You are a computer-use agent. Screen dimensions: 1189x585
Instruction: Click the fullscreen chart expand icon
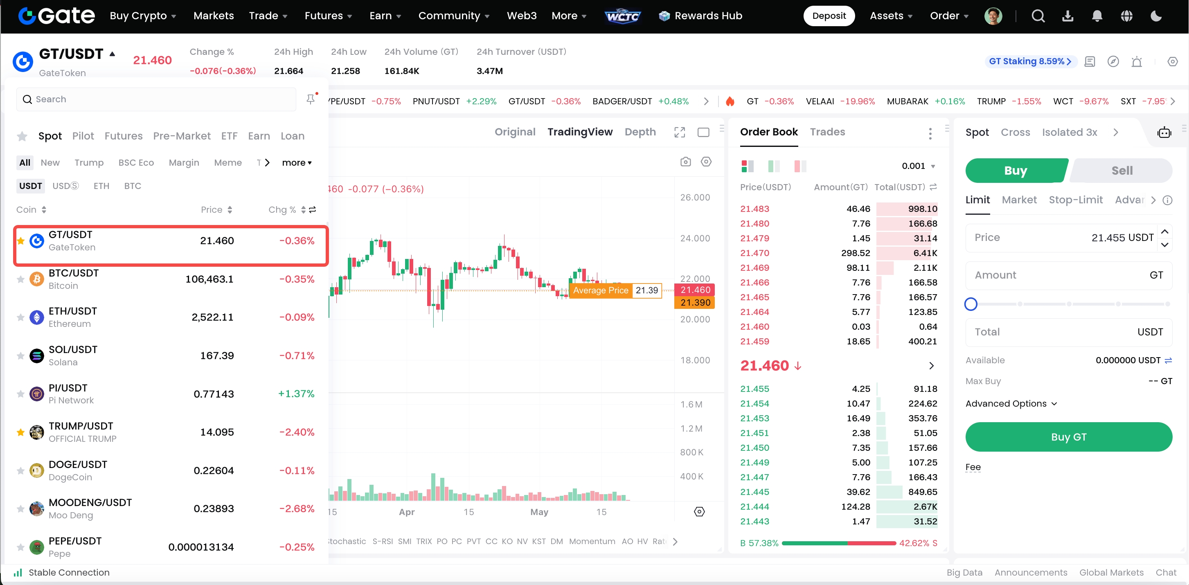[680, 133]
